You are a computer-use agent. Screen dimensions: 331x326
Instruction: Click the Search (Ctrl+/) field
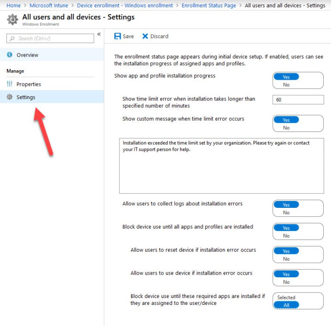click(x=50, y=38)
